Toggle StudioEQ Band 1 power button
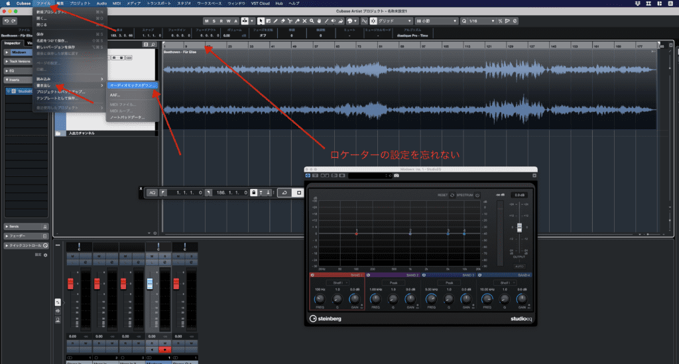 click(x=312, y=275)
